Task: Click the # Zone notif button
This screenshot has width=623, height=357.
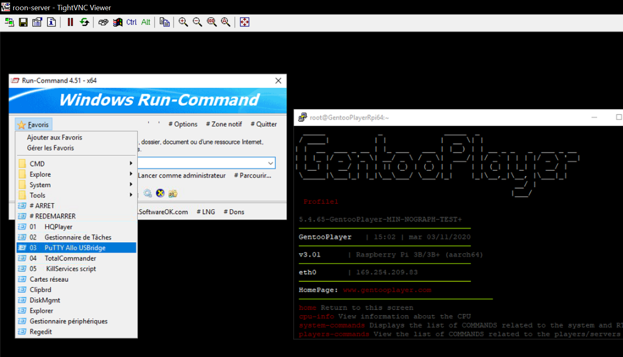Action: pyautogui.click(x=224, y=124)
